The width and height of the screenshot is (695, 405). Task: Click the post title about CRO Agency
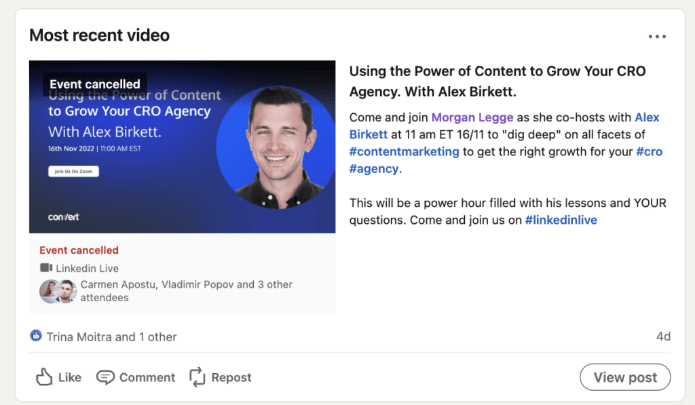pyautogui.click(x=497, y=81)
